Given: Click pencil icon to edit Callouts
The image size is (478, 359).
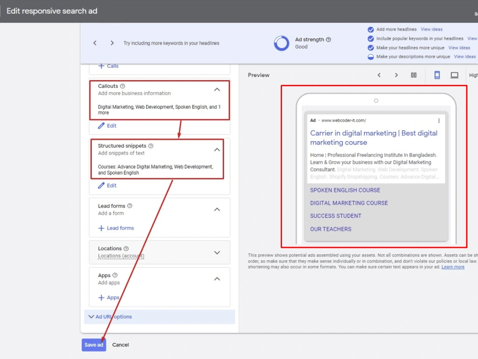Looking at the screenshot, I should coord(101,125).
